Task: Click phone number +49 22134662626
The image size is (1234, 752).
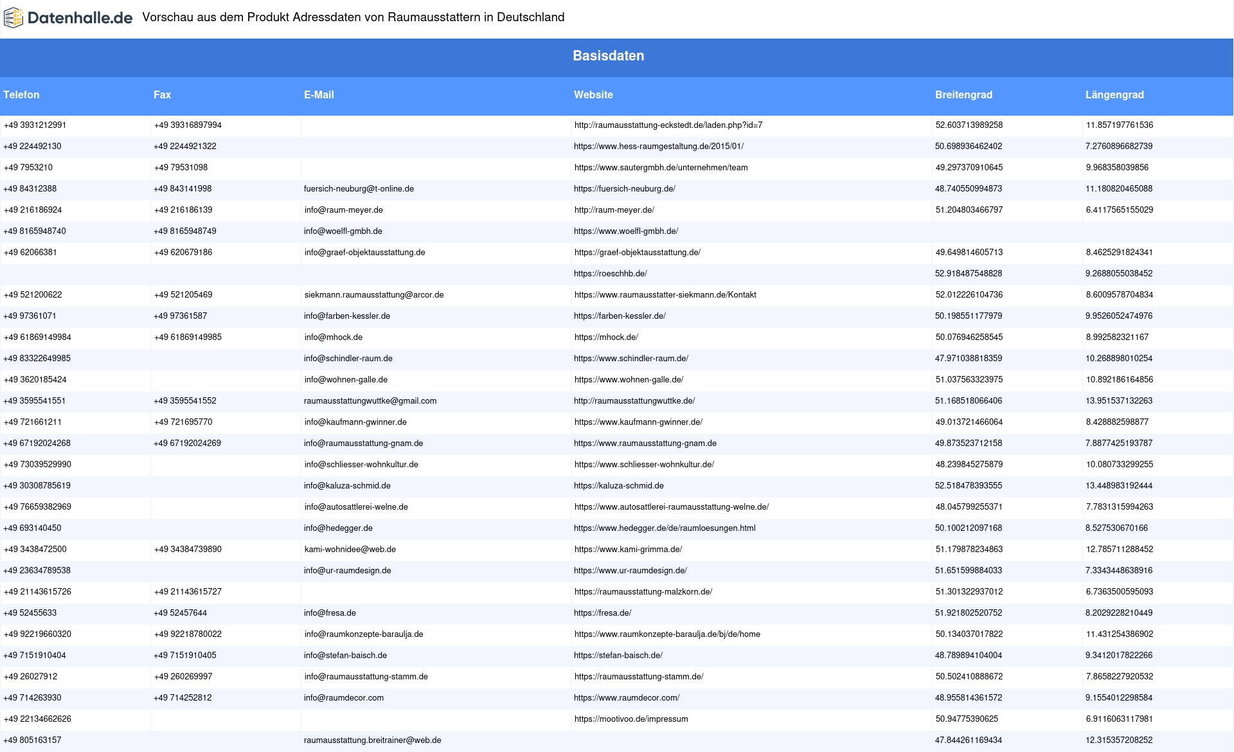Action: pyautogui.click(x=37, y=719)
